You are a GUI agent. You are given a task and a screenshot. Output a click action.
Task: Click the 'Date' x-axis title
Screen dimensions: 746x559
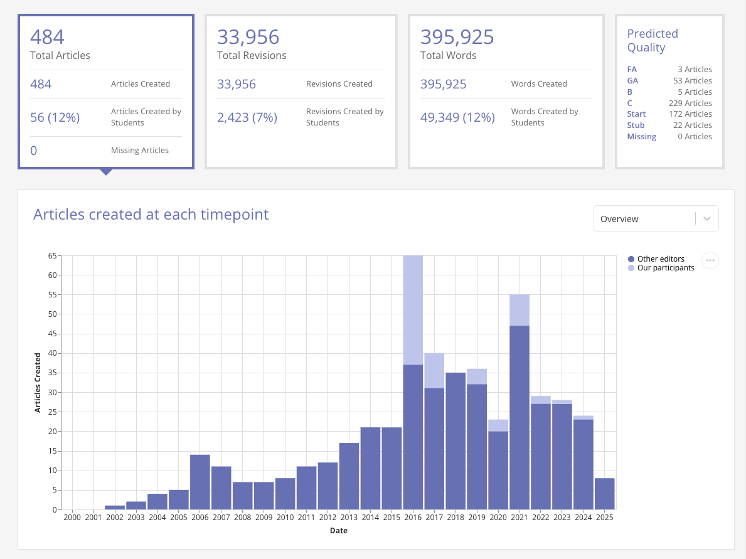tap(339, 531)
